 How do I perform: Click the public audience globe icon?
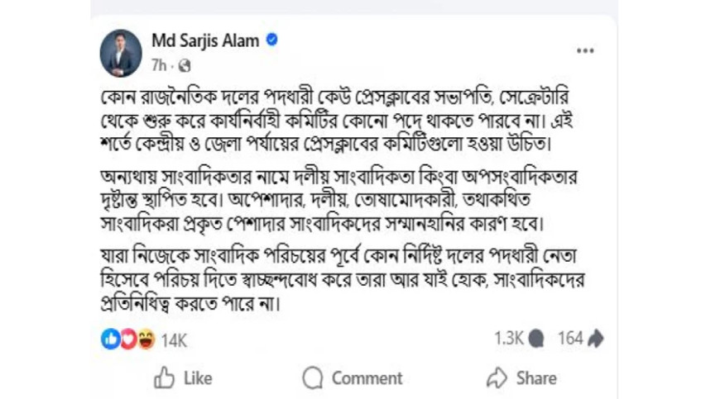click(184, 64)
